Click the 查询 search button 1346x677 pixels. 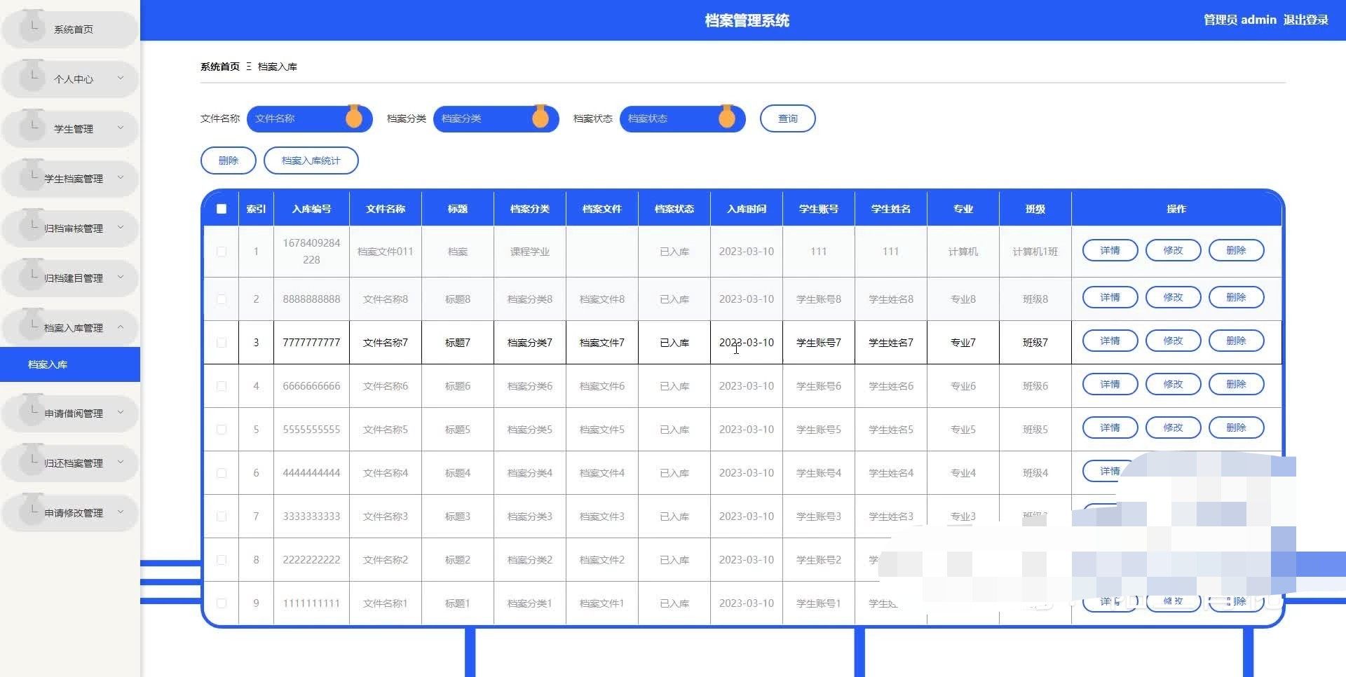788,118
